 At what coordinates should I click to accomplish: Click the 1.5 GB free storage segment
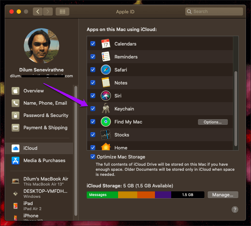187,195
